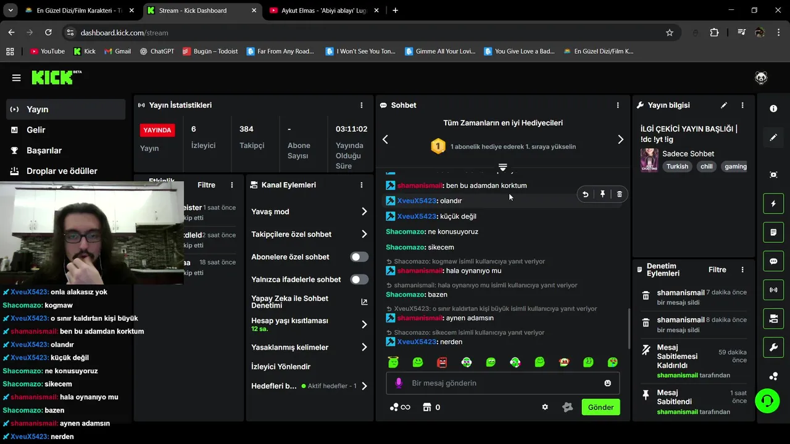Toggle the lightning bolt panel icon
Screen dimensions: 790x444
[x=773, y=203]
